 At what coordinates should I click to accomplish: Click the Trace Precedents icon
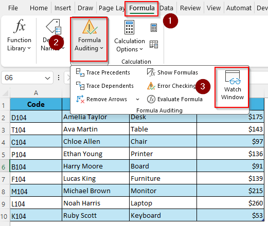(x=80, y=72)
